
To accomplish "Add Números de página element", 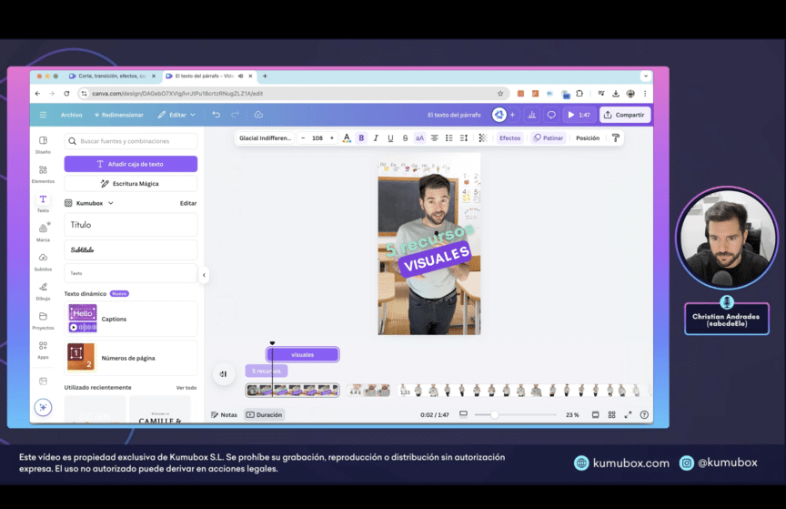I will [131, 358].
